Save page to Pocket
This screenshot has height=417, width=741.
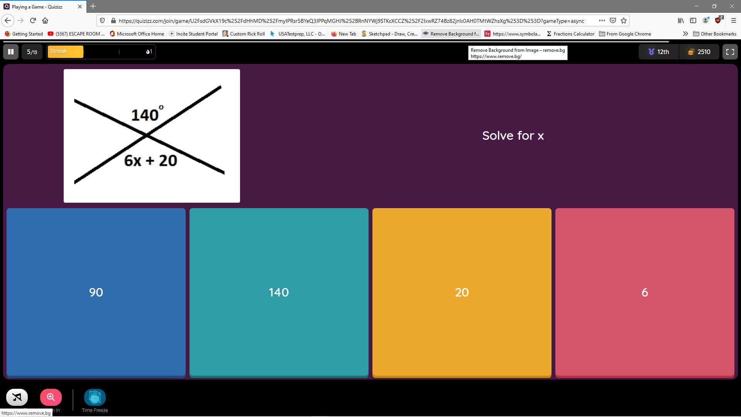click(613, 20)
